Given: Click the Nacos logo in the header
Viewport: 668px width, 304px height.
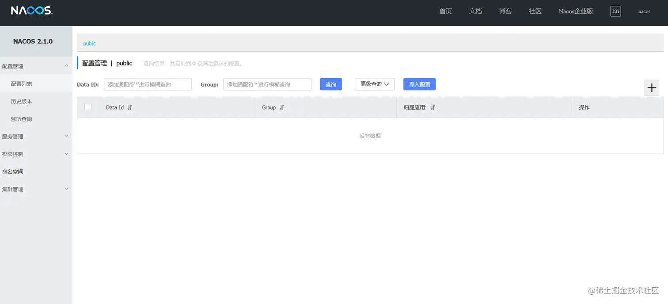Looking at the screenshot, I should [x=31, y=10].
